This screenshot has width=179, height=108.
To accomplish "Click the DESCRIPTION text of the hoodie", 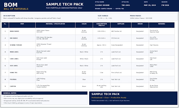I will [x=32, y=18].
